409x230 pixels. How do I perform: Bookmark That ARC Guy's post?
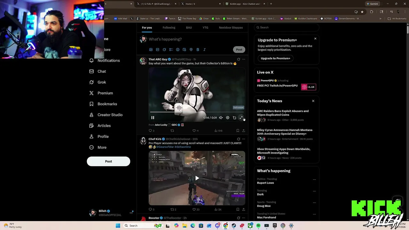click(x=238, y=131)
